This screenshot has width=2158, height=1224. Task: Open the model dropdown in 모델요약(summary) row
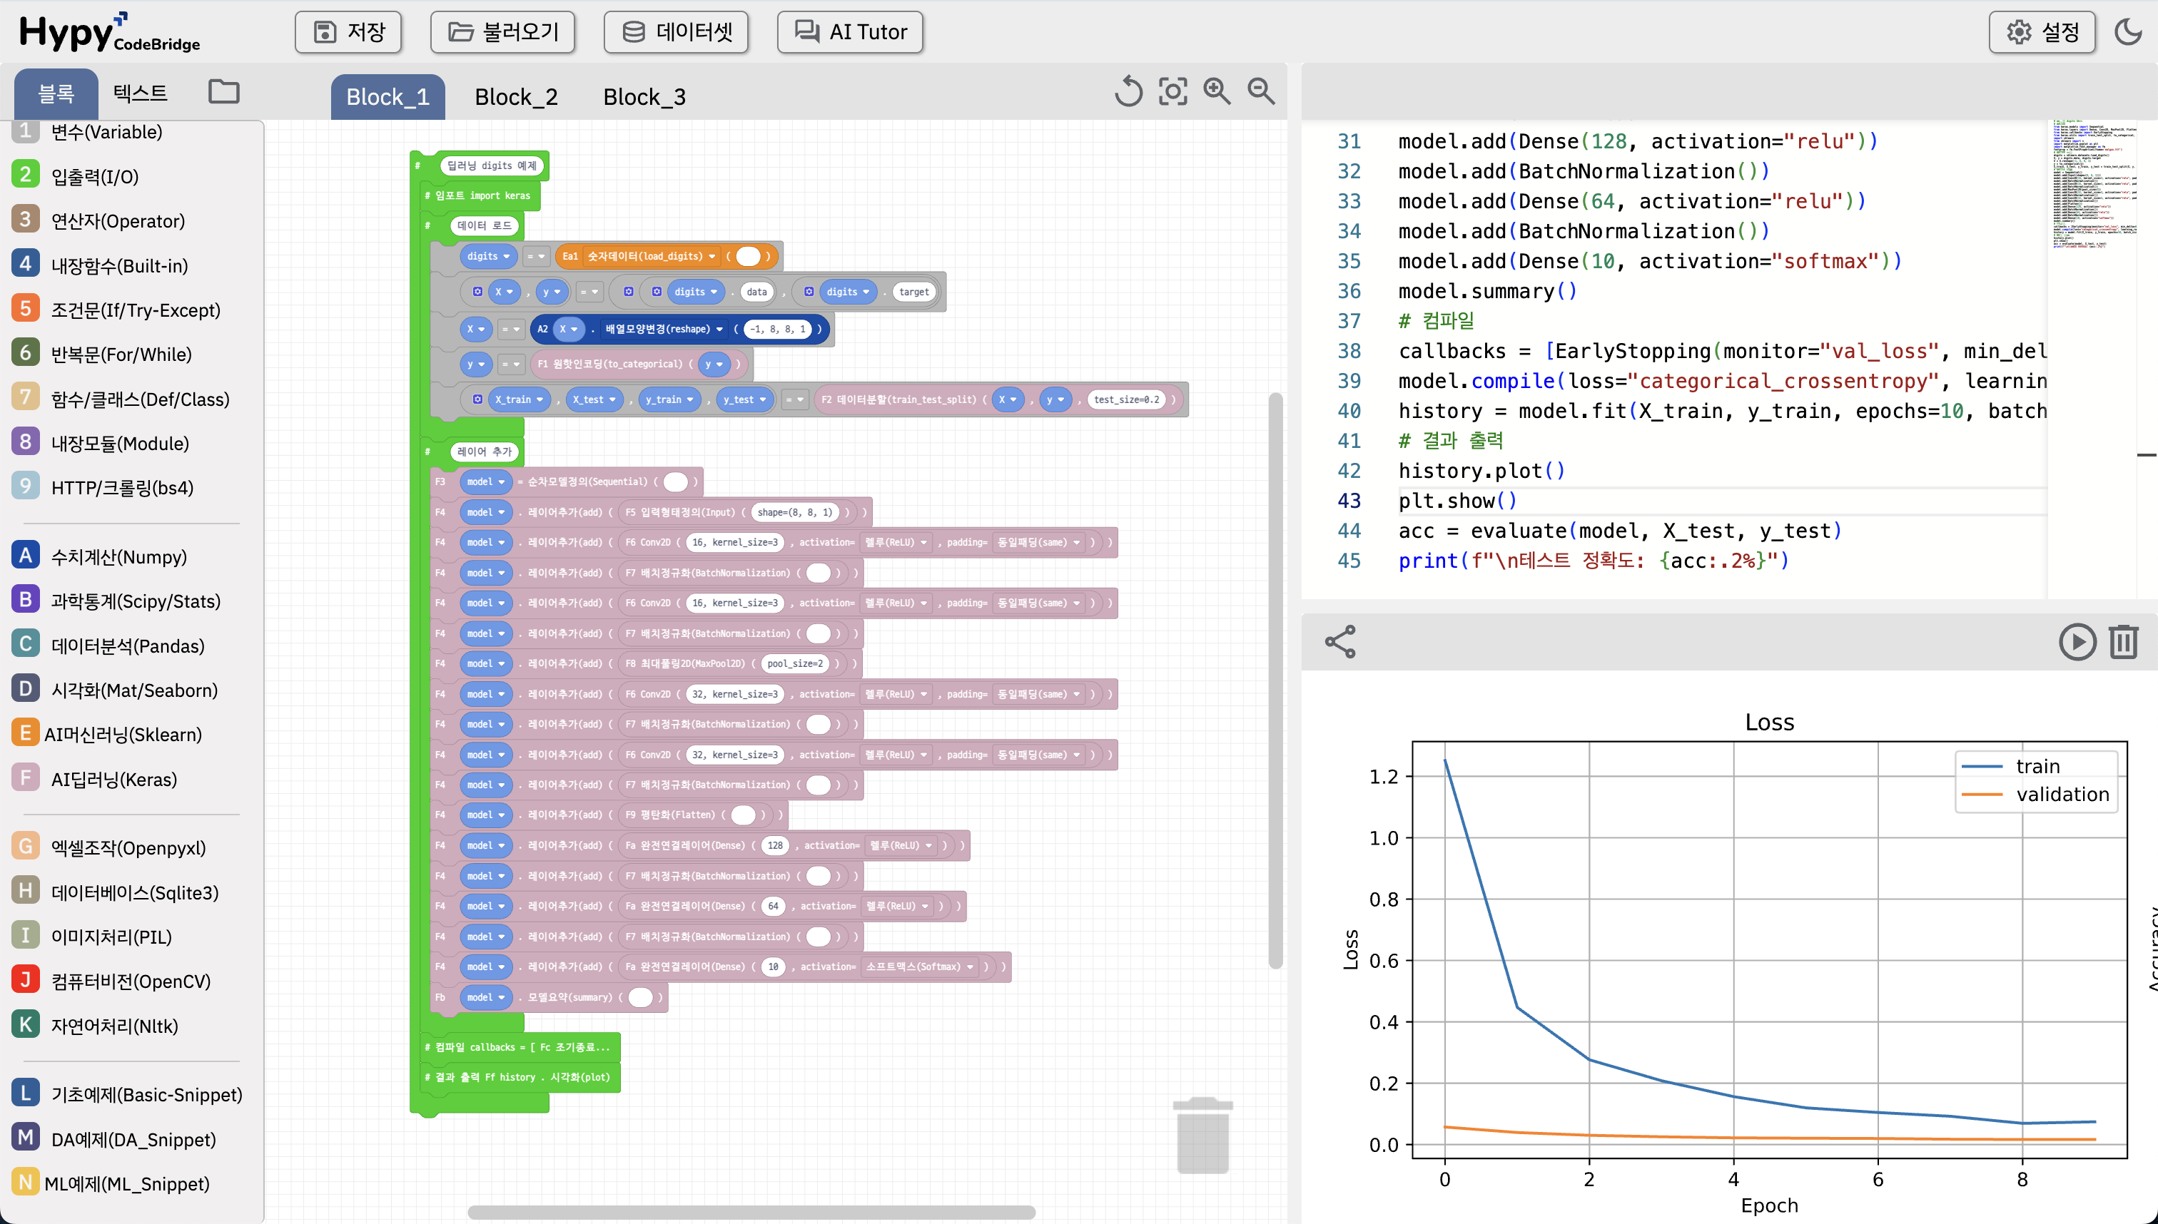[485, 997]
